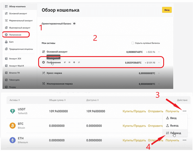Click the transfer arrows icon in Пополнения row
The height and width of the screenshot is (151, 193).
(79, 62)
